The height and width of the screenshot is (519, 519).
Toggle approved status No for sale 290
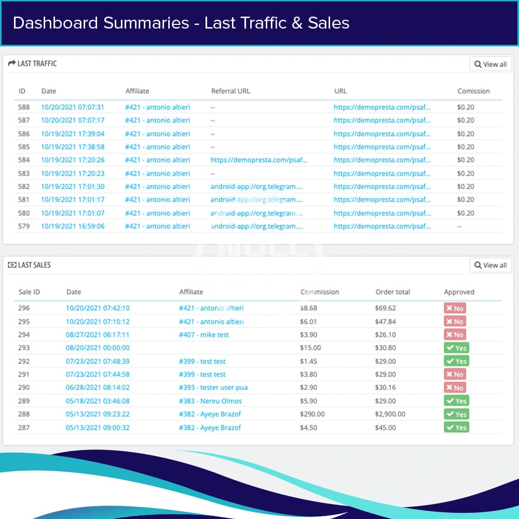click(455, 388)
